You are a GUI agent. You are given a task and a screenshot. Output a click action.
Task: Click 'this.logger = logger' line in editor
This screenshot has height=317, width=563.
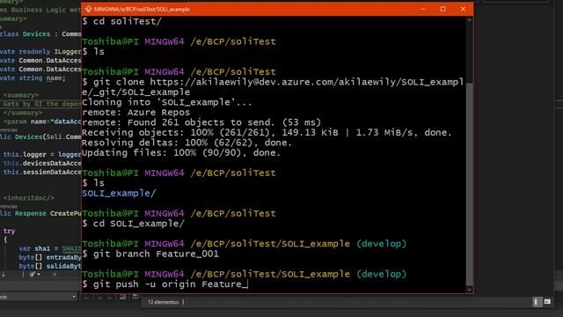pyautogui.click(x=42, y=155)
